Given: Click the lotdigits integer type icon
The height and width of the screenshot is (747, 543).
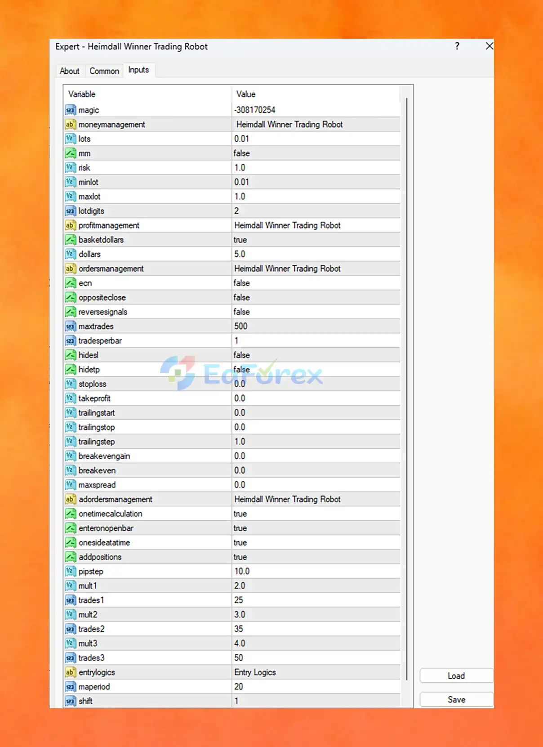Looking at the screenshot, I should point(70,211).
